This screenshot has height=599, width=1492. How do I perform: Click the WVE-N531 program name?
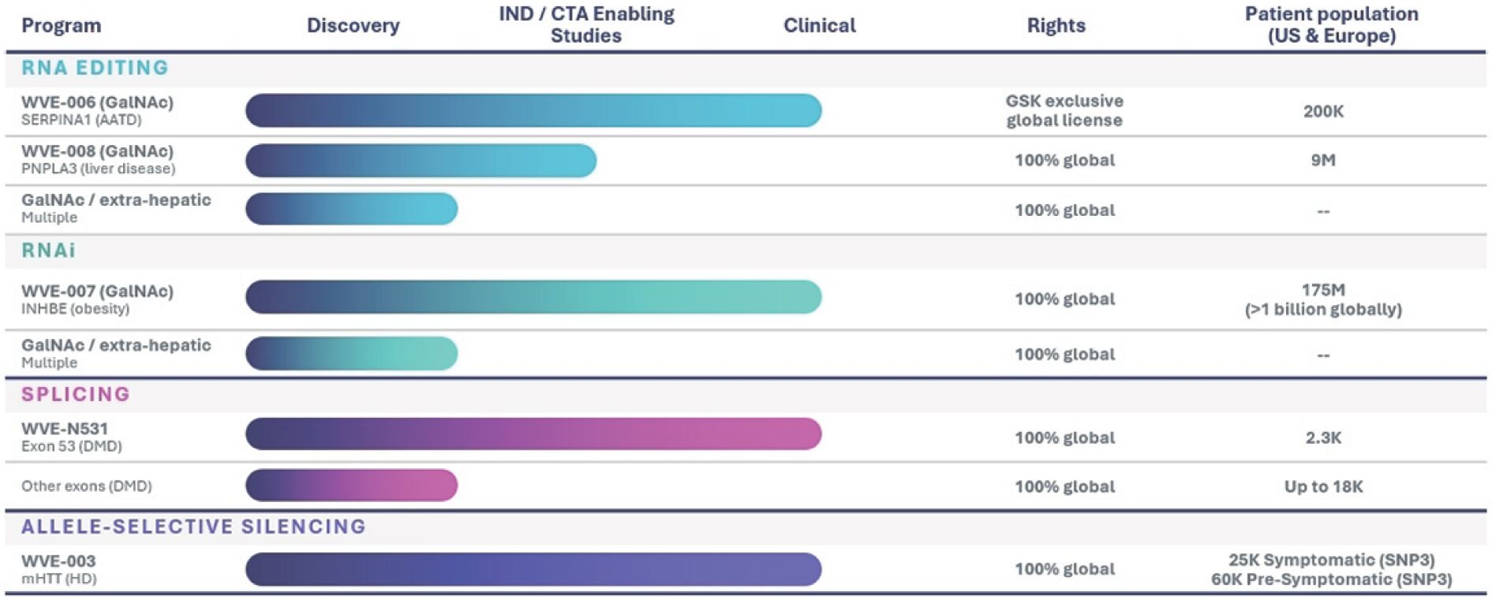(x=65, y=429)
